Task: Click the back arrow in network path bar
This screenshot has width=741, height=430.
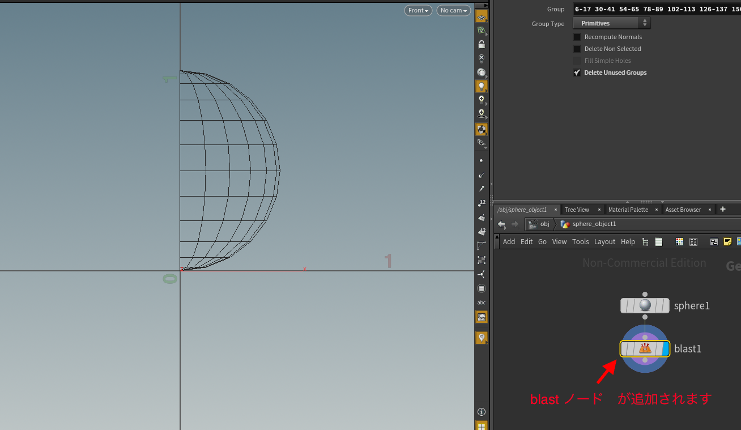Action: [x=501, y=224]
